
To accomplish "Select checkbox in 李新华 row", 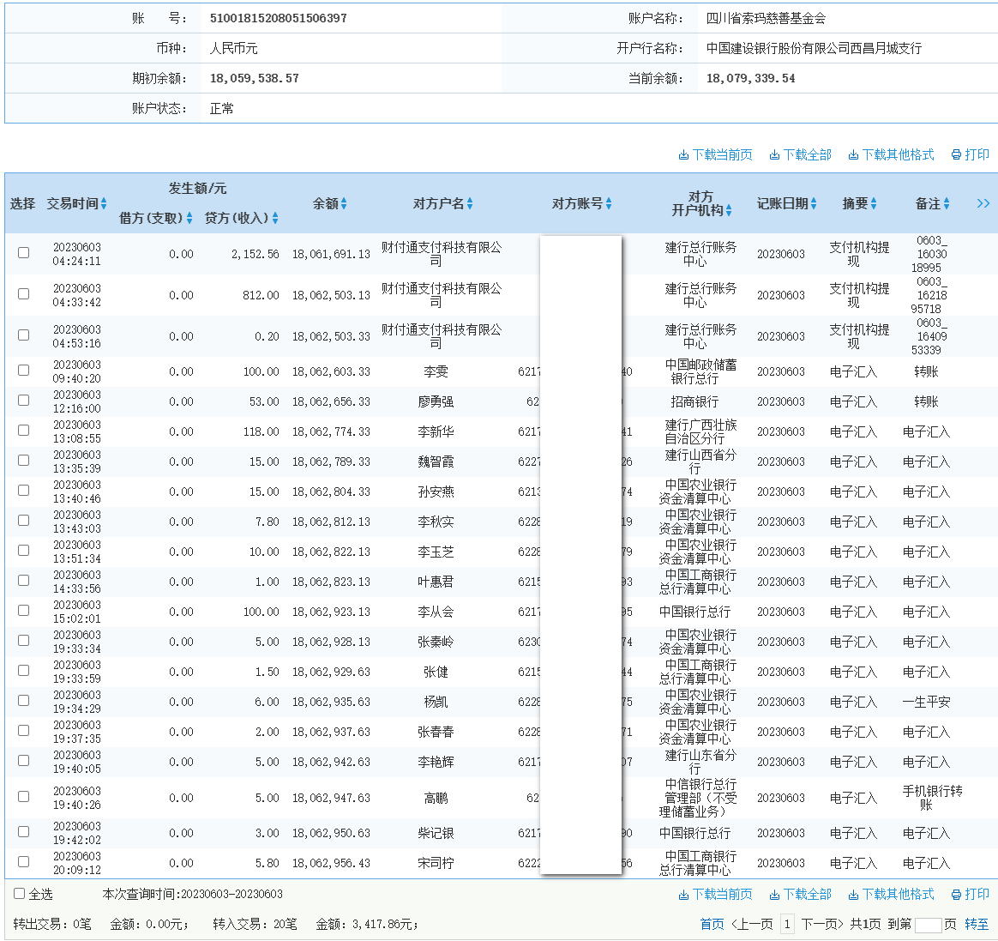I will point(23,431).
